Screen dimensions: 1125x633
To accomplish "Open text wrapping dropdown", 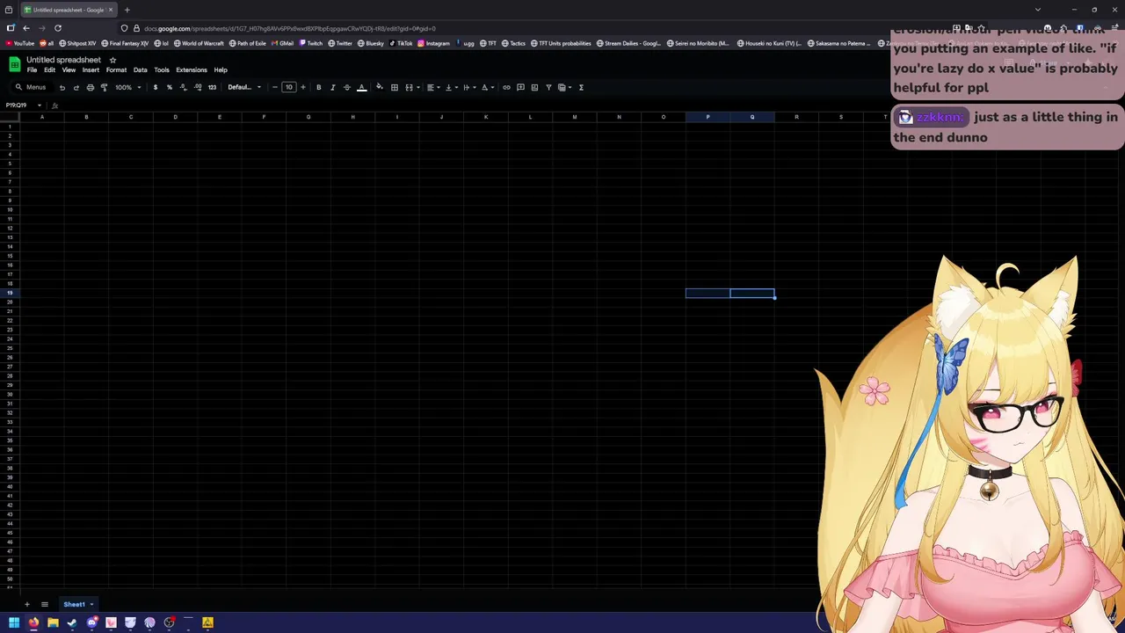I will [x=468, y=87].
